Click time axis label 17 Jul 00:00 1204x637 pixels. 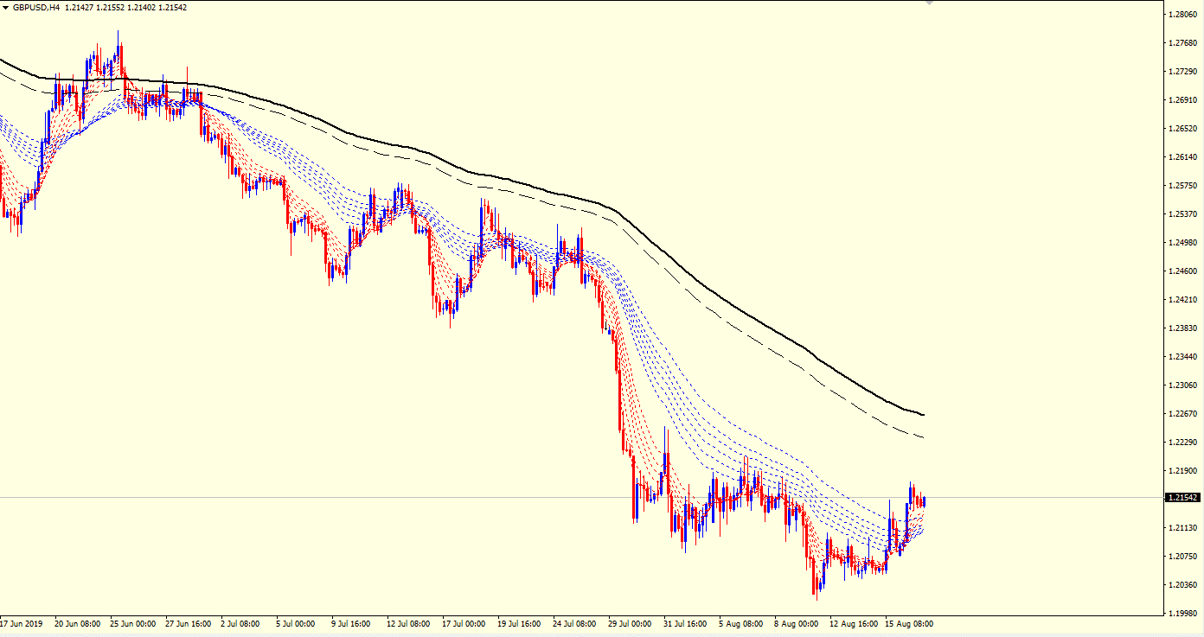pyautogui.click(x=464, y=623)
